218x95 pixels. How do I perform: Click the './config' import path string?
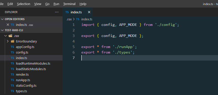166,25
